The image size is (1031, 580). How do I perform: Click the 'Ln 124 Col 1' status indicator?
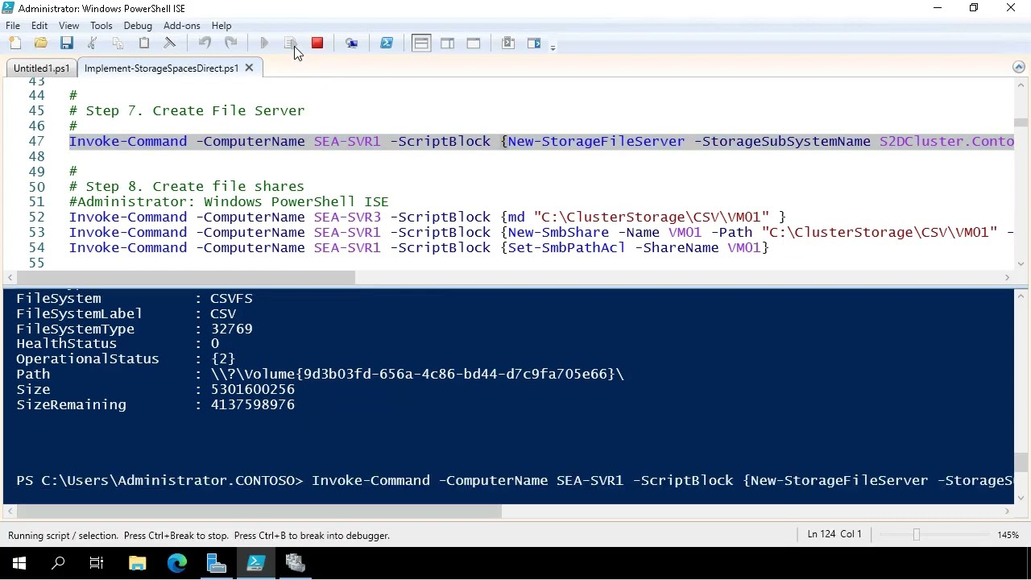(x=834, y=534)
